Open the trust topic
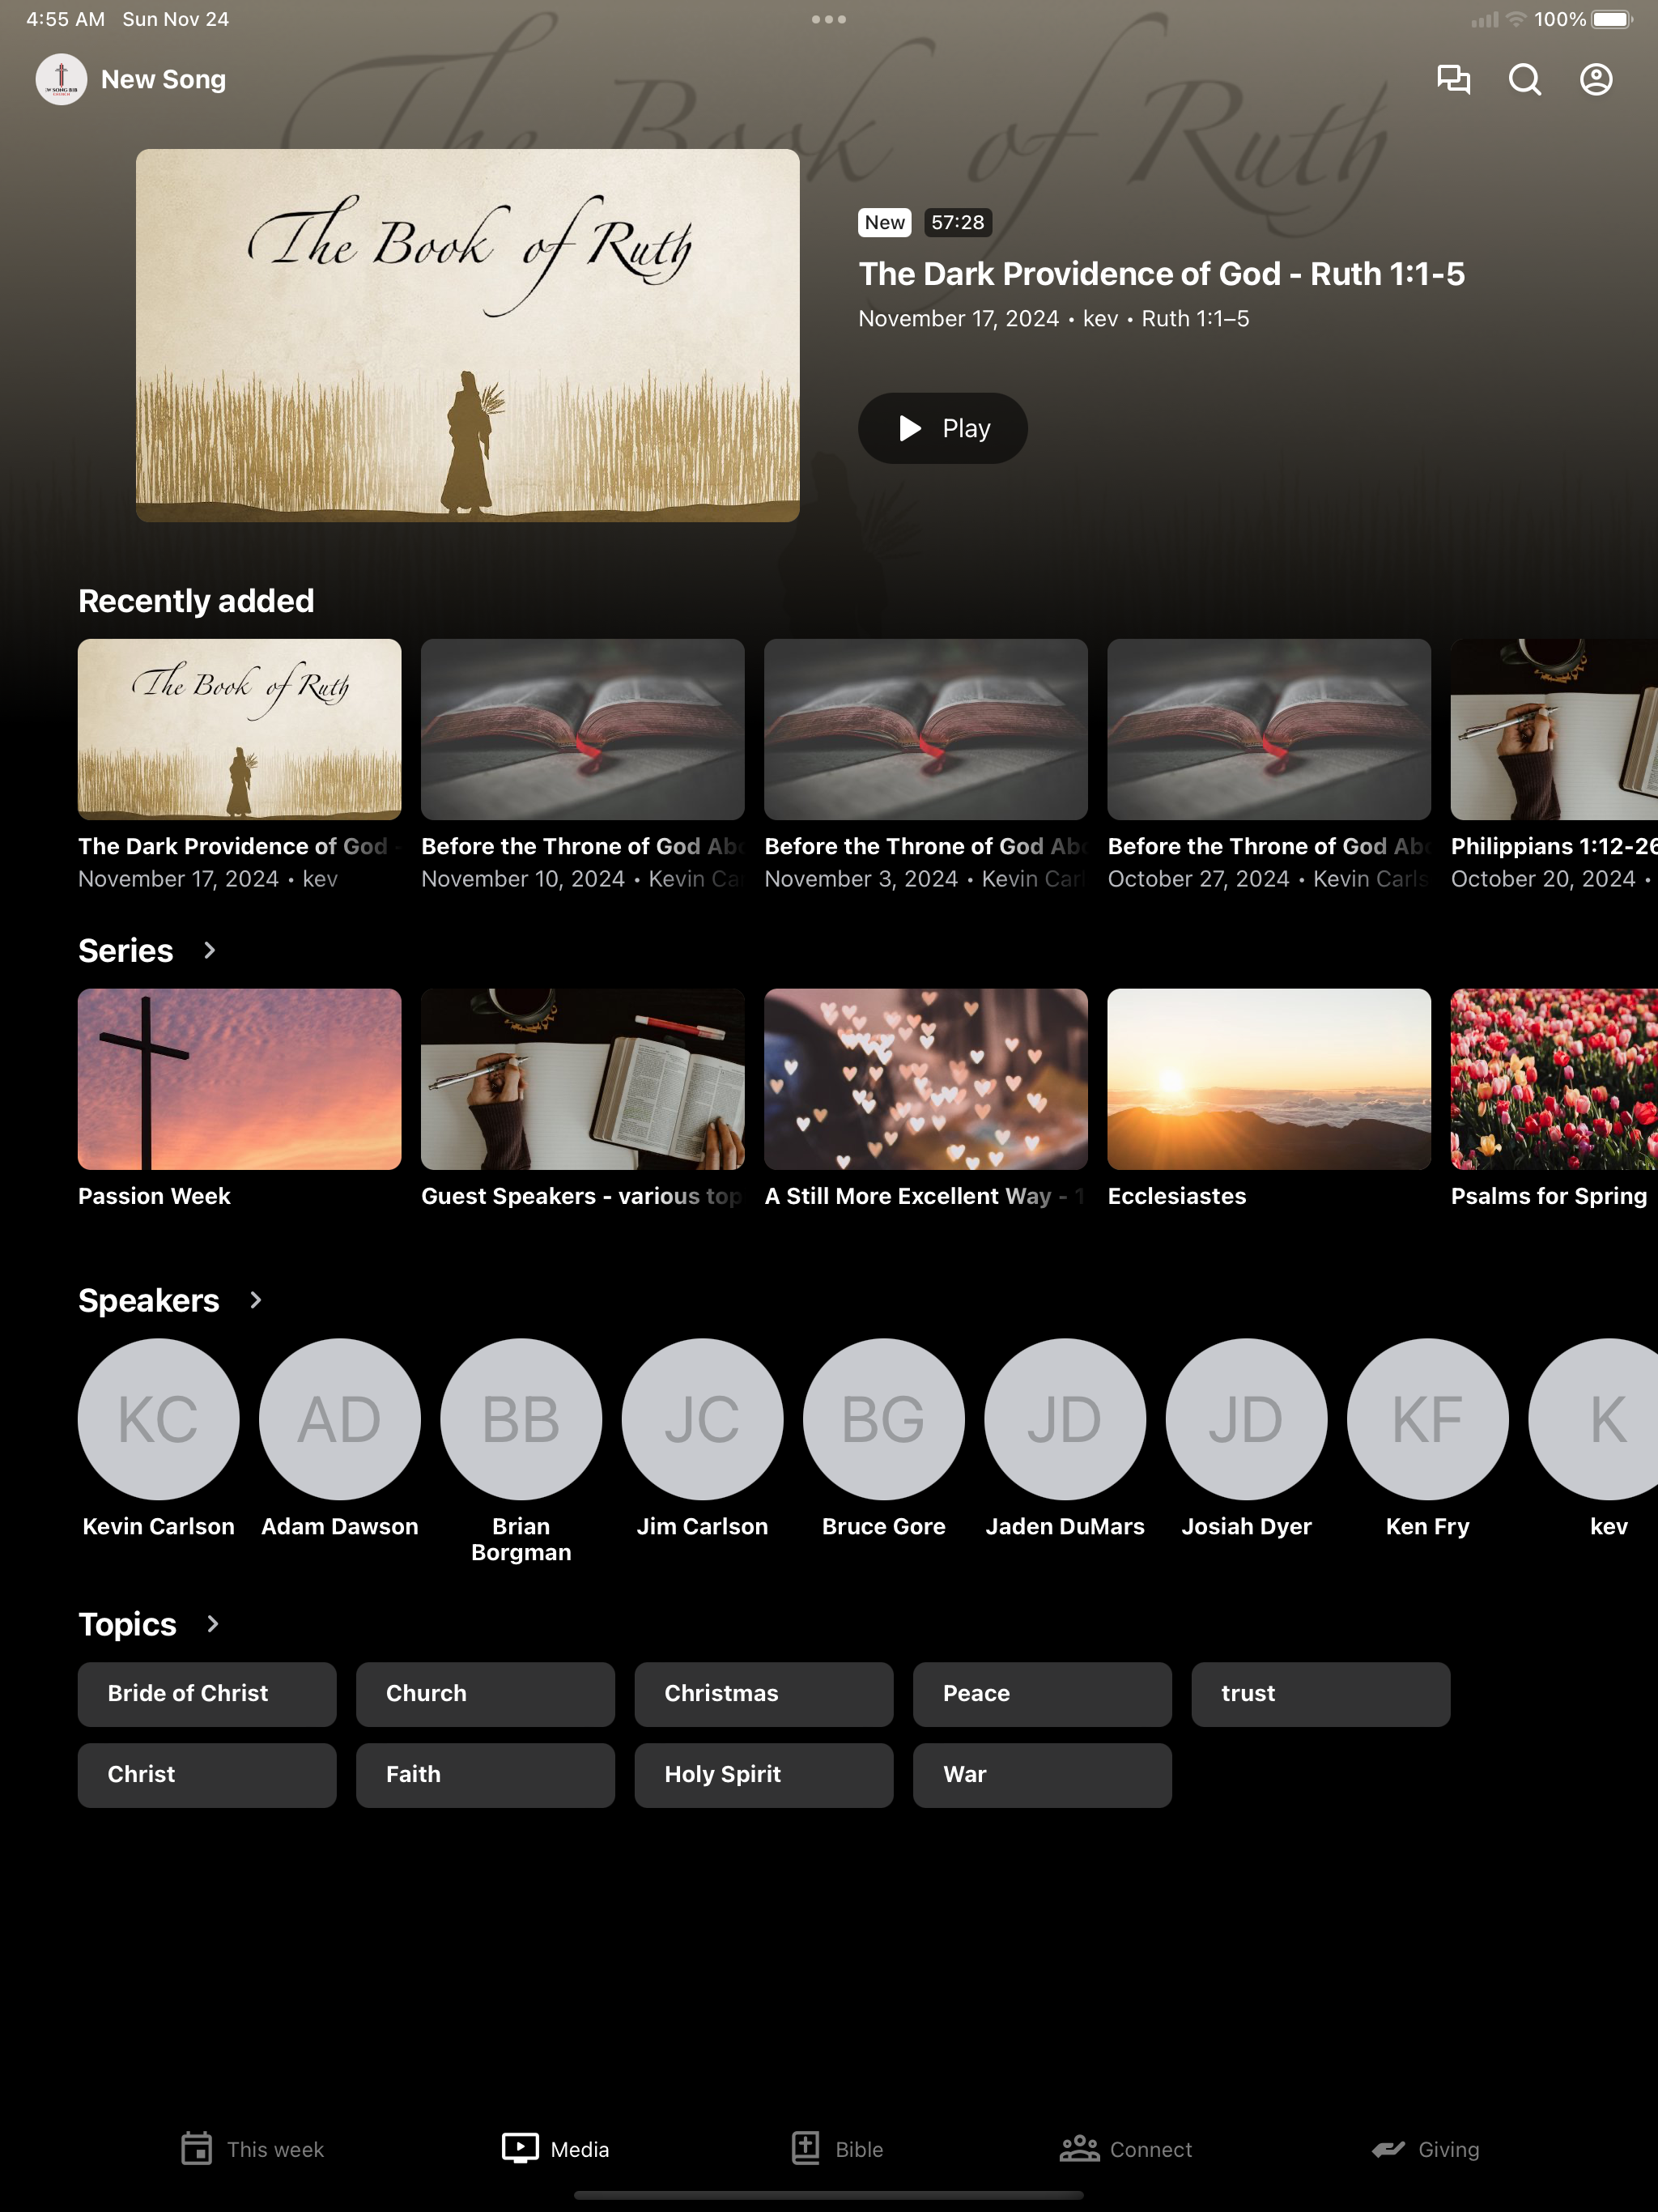The height and width of the screenshot is (2212, 1658). [1321, 1694]
